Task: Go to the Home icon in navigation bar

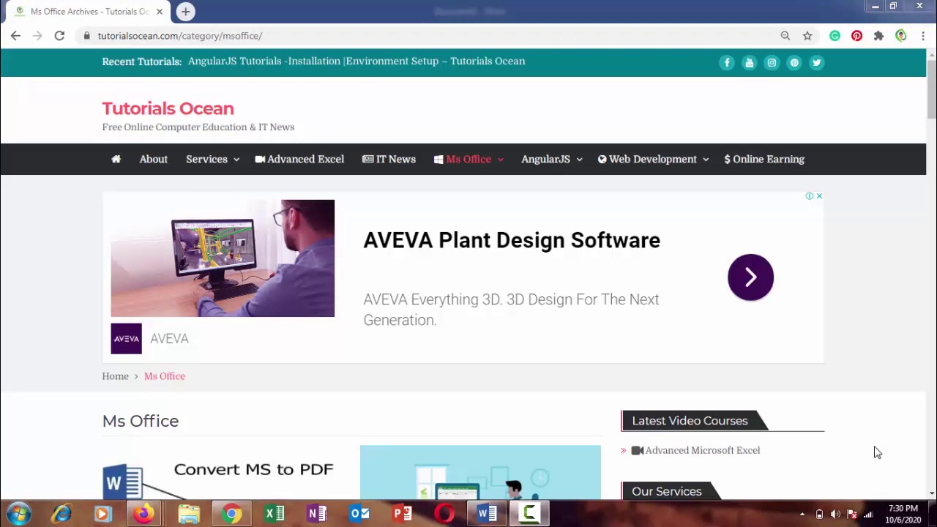Action: (116, 159)
